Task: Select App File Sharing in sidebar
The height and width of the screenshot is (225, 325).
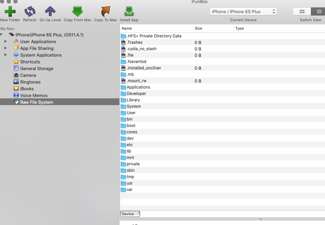Action: coord(37,48)
